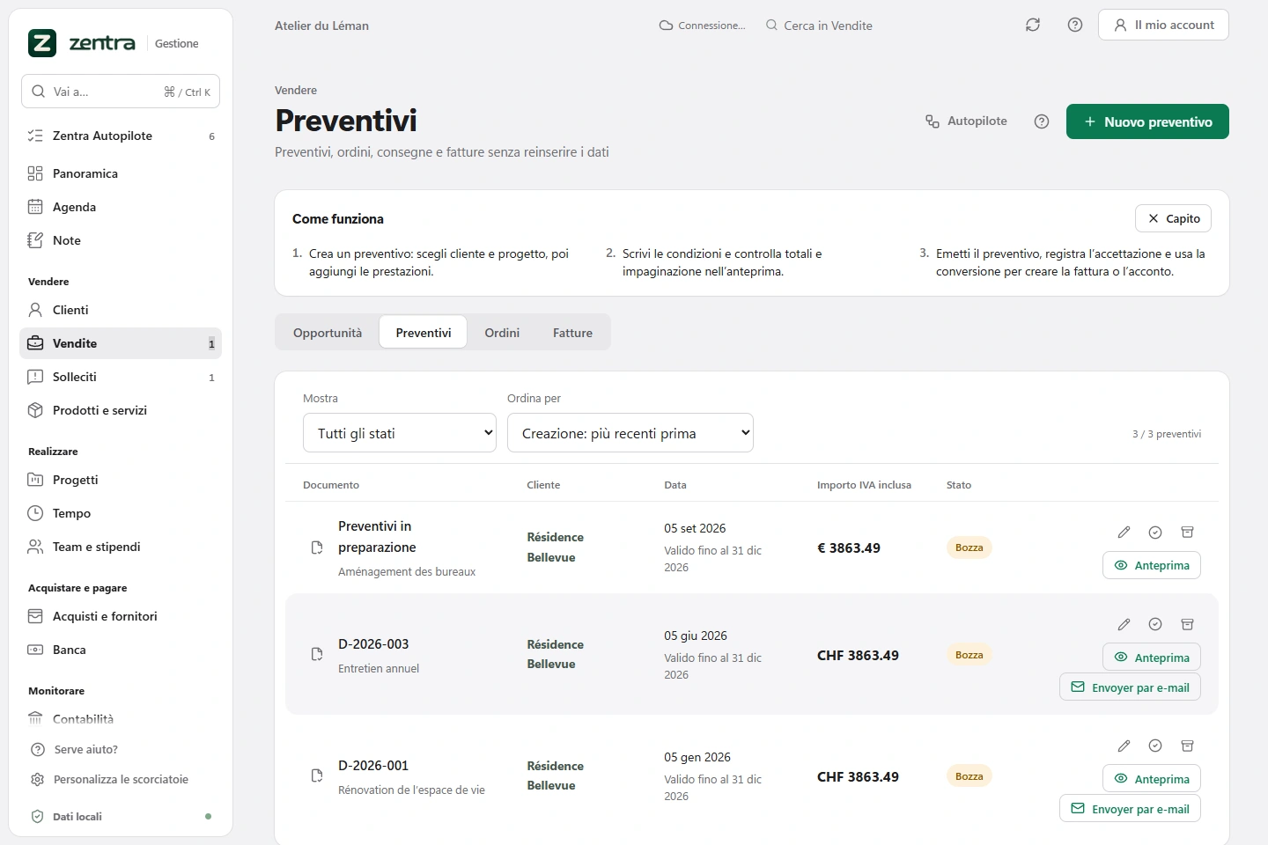Click the Connessione cloud status icon
Screen dimensions: 1268x845
coord(666,26)
